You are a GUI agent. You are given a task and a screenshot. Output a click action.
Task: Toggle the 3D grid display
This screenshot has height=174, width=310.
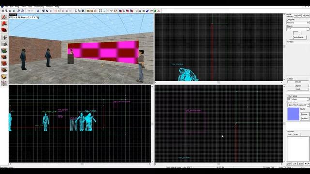6,11
